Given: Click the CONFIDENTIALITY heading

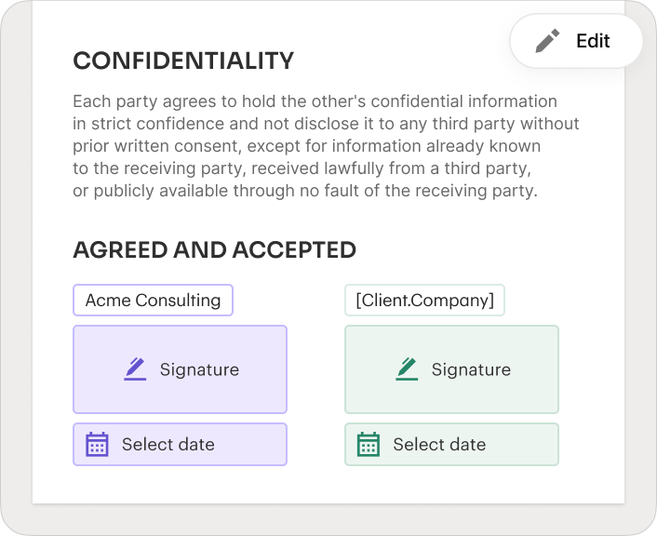Looking at the screenshot, I should point(183,60).
